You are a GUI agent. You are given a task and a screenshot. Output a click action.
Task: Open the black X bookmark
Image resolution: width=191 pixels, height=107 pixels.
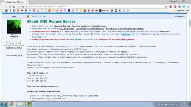pyautogui.click(x=77, y=11)
